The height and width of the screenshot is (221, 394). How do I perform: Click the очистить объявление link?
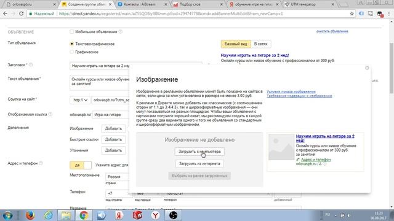(332, 31)
